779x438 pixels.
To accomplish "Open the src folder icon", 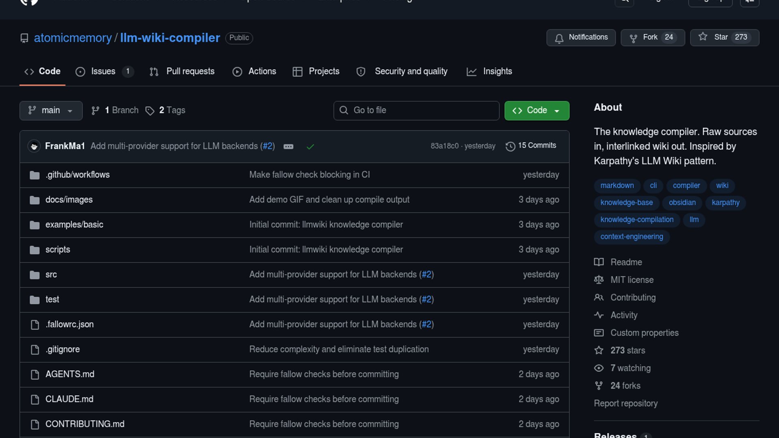I will (x=34, y=275).
